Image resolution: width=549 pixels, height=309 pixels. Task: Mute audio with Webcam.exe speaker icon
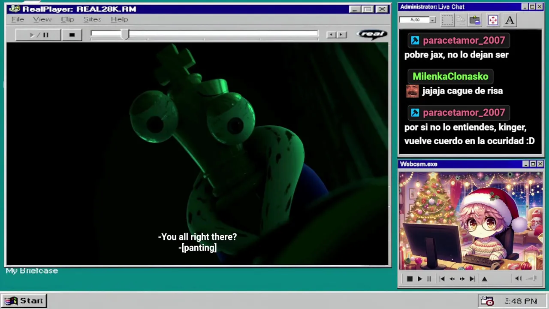pyautogui.click(x=518, y=279)
